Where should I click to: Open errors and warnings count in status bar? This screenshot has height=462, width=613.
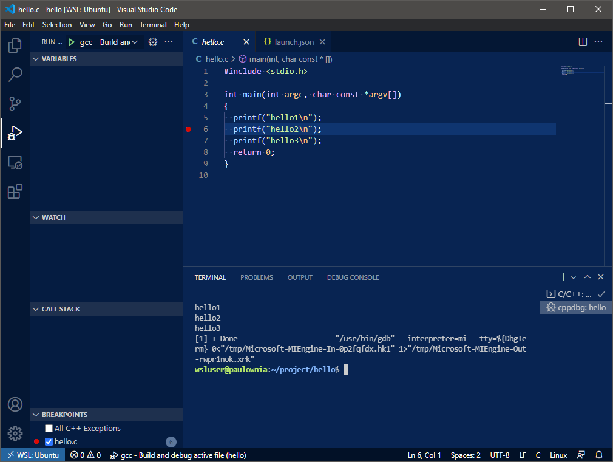pyautogui.click(x=86, y=455)
